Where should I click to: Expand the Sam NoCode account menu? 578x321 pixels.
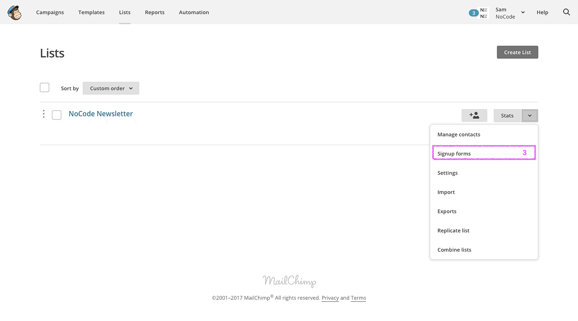[510, 13]
